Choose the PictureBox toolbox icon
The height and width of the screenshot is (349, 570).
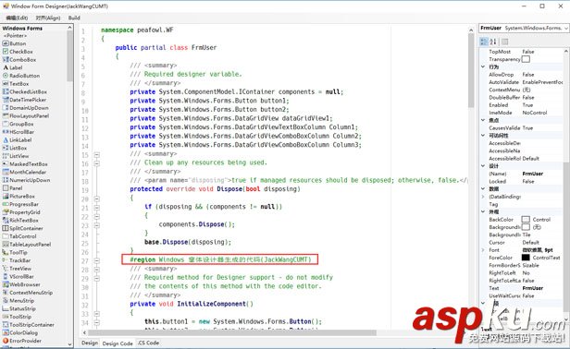pyautogui.click(x=6, y=197)
